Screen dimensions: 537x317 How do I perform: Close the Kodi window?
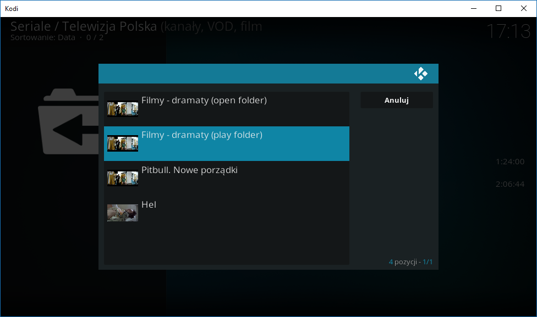pyautogui.click(x=524, y=9)
